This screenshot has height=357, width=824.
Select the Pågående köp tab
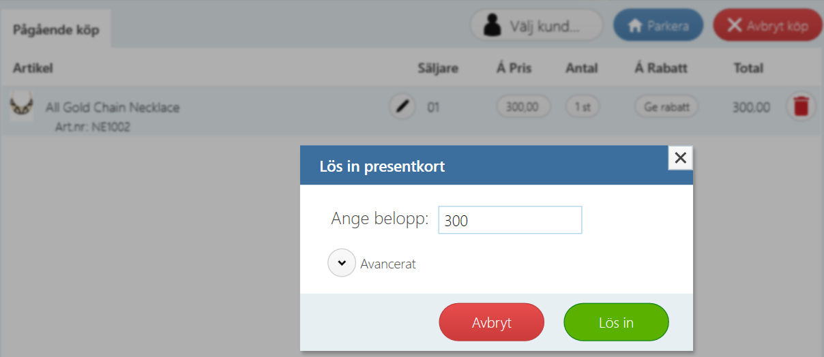pyautogui.click(x=56, y=30)
